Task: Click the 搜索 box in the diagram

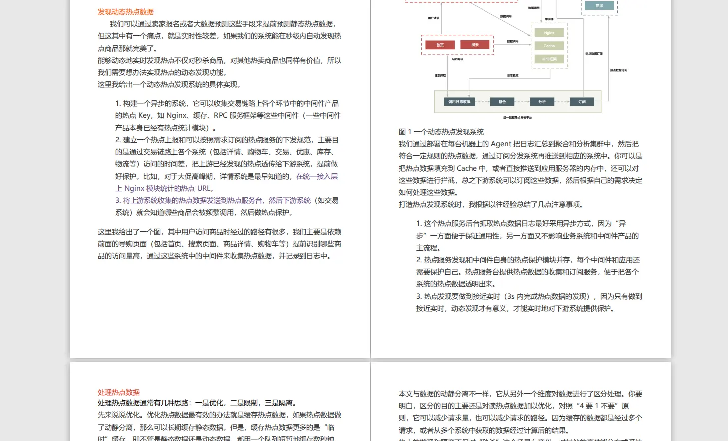Action: click(475, 45)
